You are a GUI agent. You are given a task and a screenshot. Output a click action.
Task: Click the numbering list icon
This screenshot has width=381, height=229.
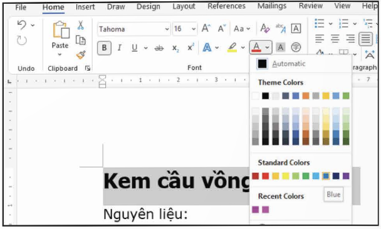tap(343, 24)
